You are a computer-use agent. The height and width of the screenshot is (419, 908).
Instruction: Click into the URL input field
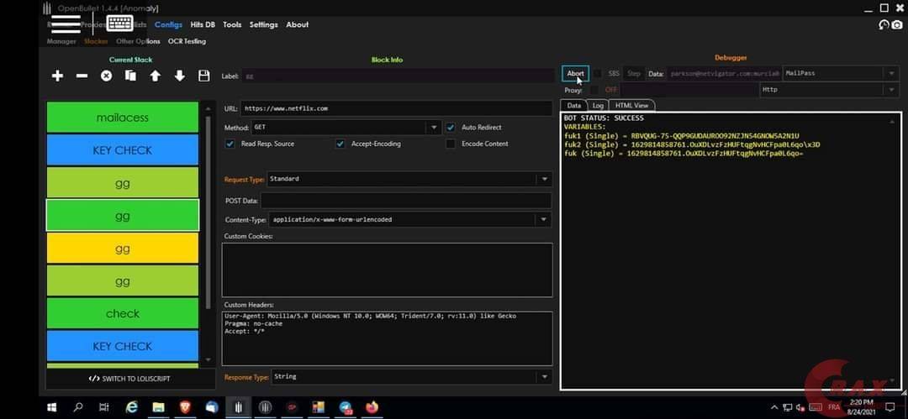tap(397, 108)
